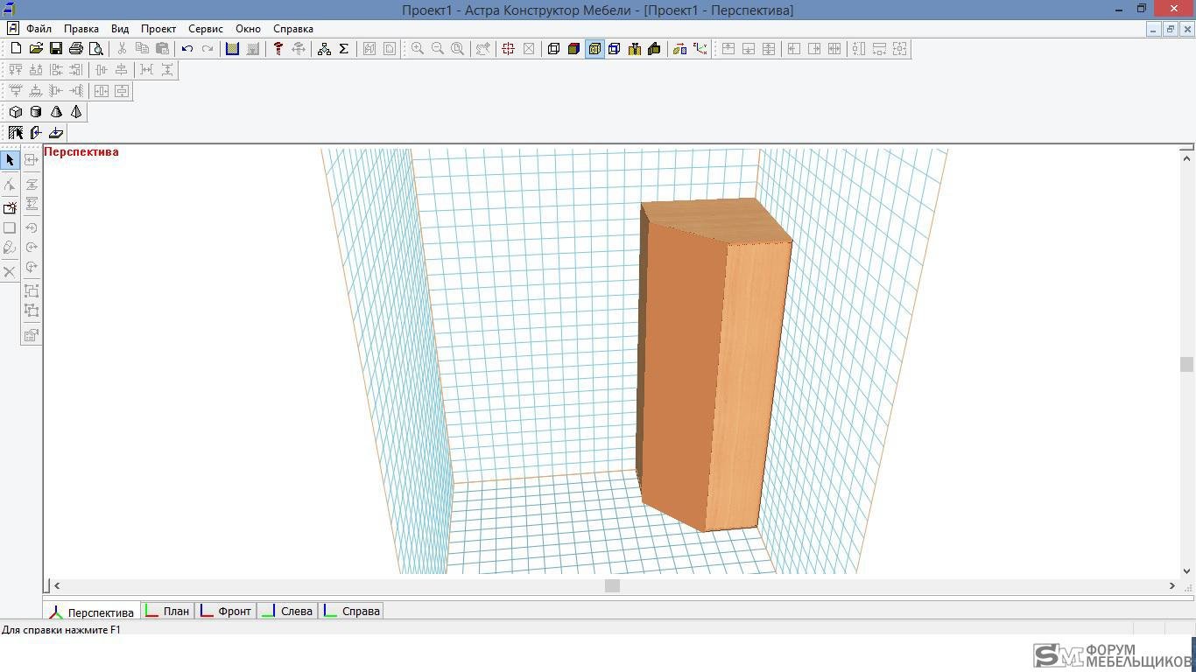The image size is (1196, 672).
Task: Open the Файл menu
Action: tap(39, 29)
